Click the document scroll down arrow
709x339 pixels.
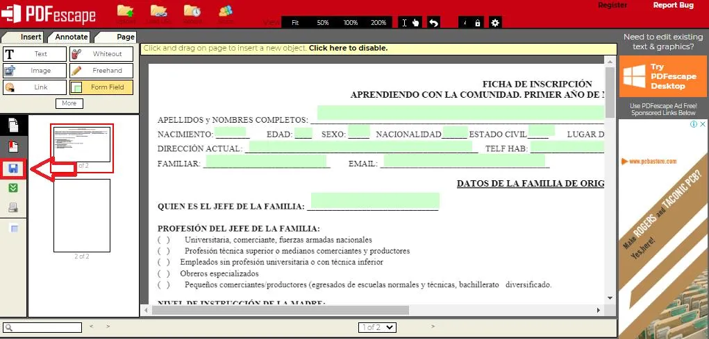tap(610, 298)
